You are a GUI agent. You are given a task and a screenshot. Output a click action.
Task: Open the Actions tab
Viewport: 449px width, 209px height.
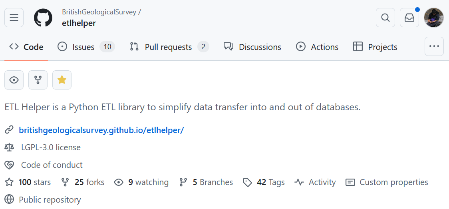coord(317,47)
